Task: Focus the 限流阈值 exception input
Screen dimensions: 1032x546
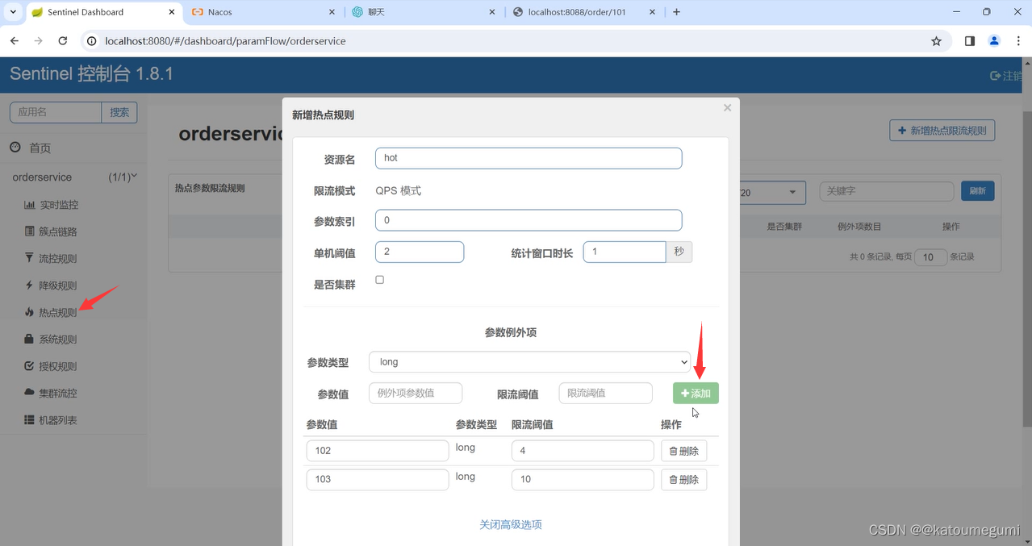Action: [605, 393]
